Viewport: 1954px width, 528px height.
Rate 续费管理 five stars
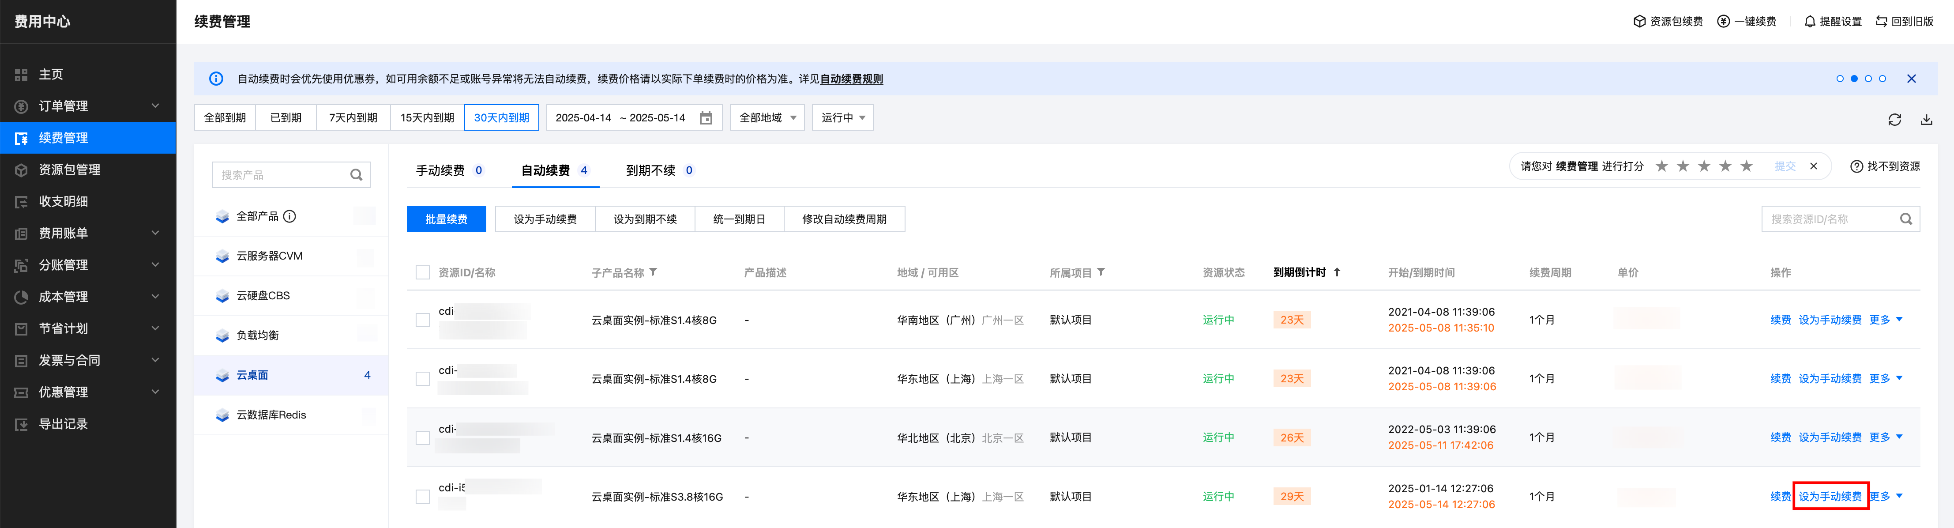point(1747,166)
